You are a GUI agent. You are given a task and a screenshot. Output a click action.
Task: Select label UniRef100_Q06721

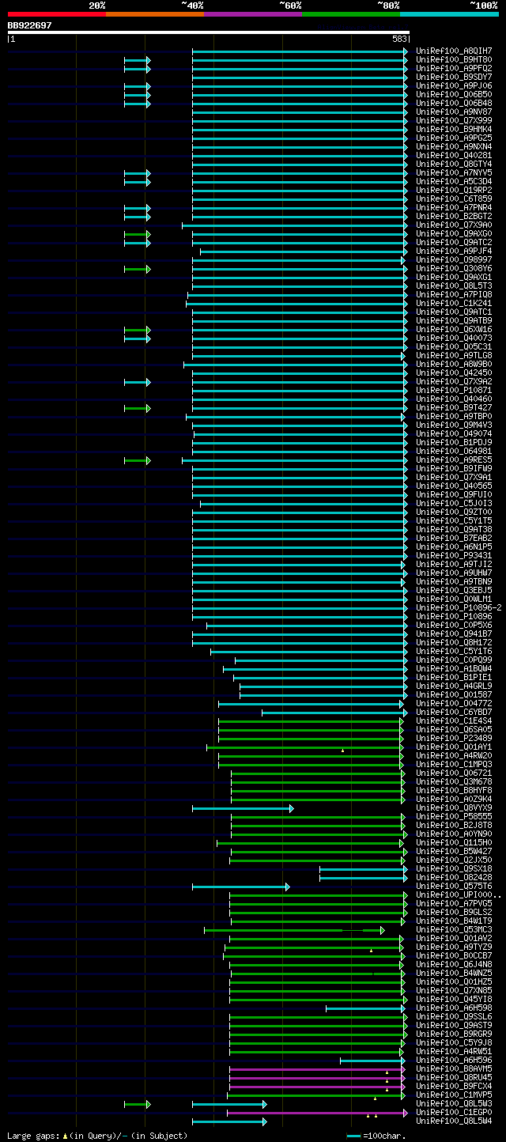pyautogui.click(x=454, y=773)
